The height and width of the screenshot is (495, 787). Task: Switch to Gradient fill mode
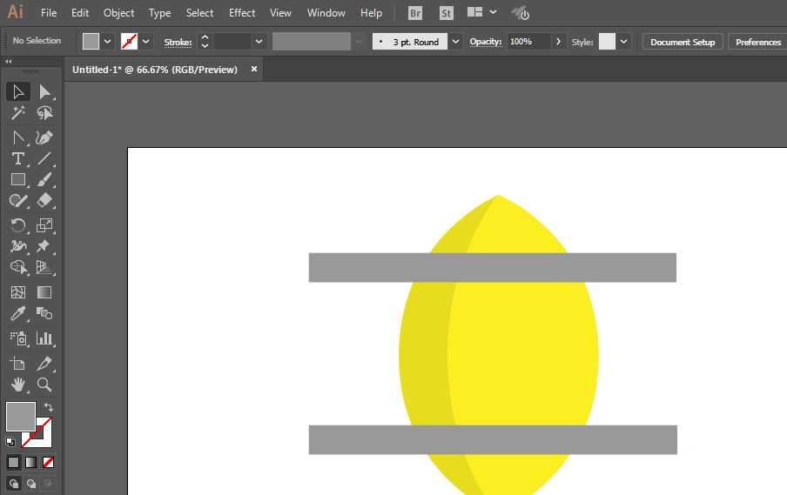[30, 462]
